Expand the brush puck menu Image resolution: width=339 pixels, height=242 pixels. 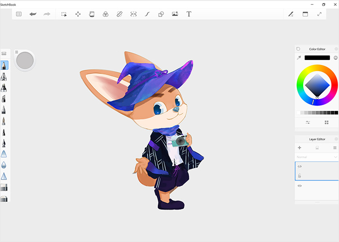pyautogui.click(x=16, y=52)
